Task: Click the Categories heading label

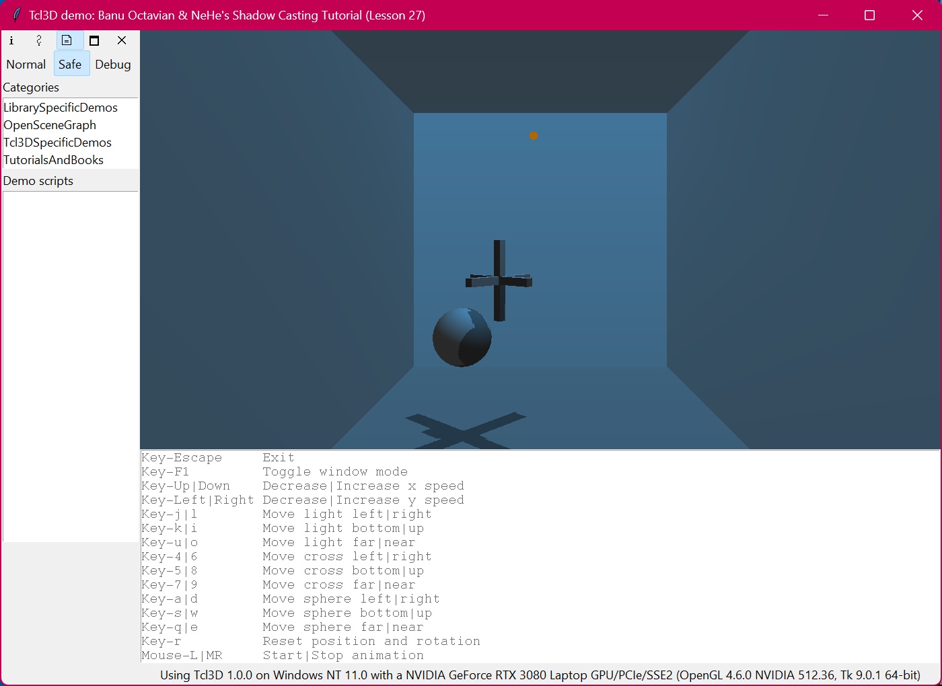Action: (31, 87)
